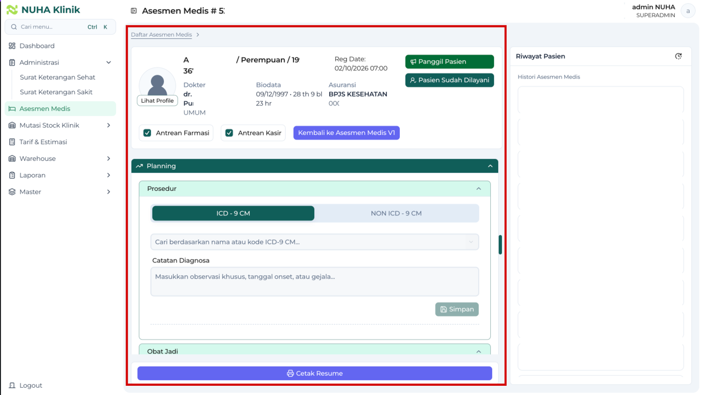The image size is (703, 395).
Task: Click the Tarif & Estimasi calculator icon
Action: pyautogui.click(x=12, y=142)
